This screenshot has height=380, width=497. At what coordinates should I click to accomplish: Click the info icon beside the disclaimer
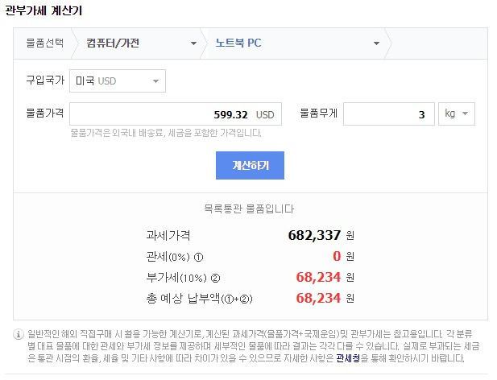tap(19, 334)
